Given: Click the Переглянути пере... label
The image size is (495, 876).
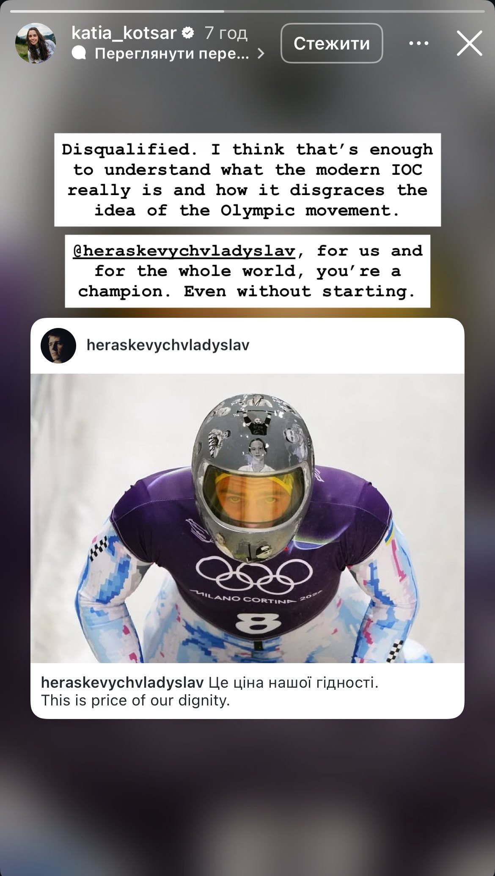Looking at the screenshot, I should click(172, 53).
